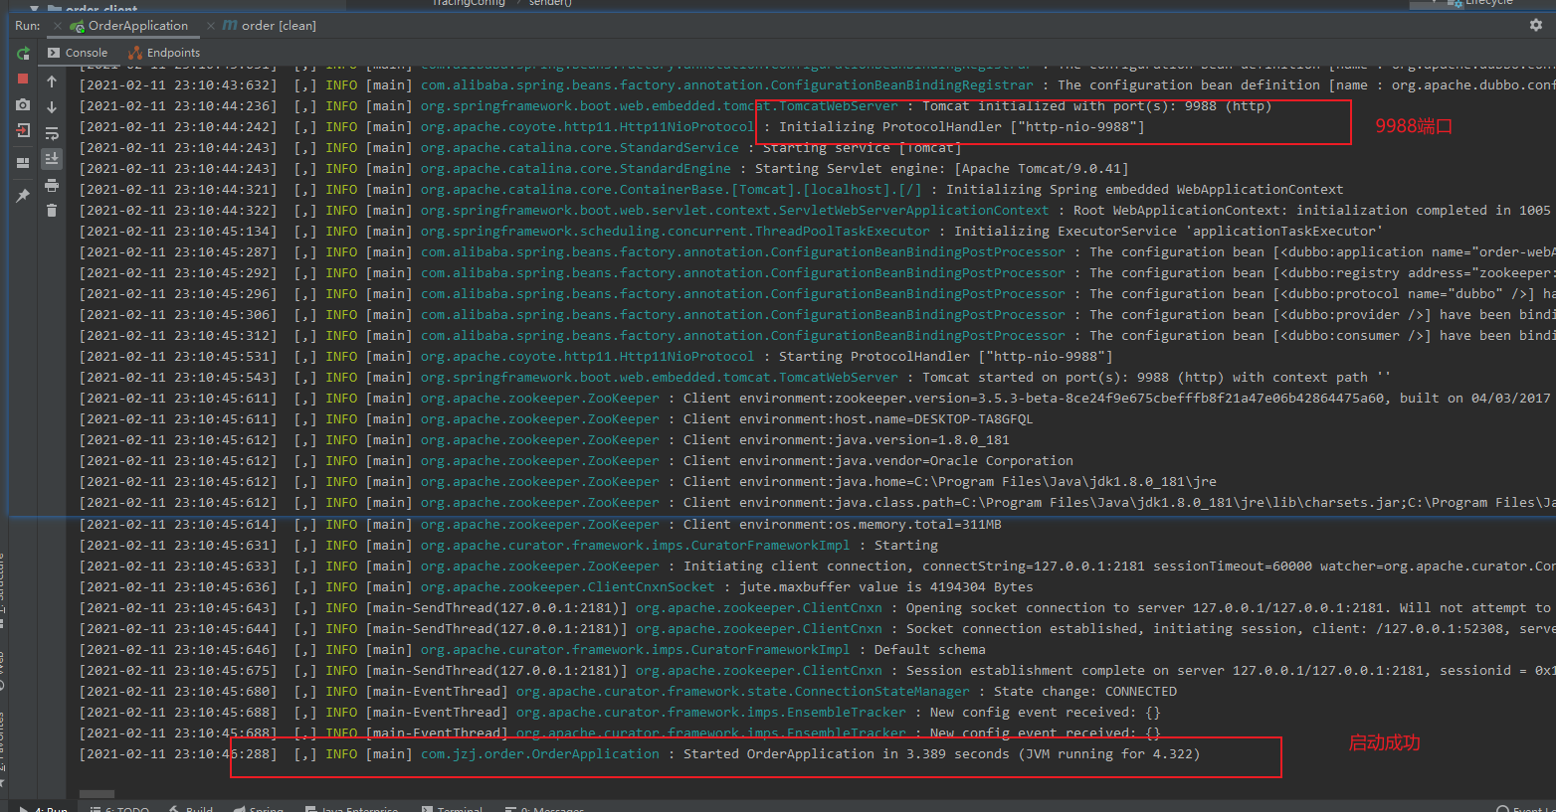Rerun OrderApplication with the green rerun icon

[23, 53]
